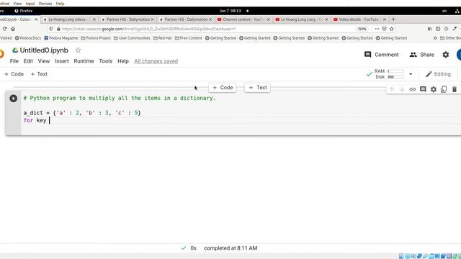Open the Comment panel
The width and height of the screenshot is (461, 259).
pyautogui.click(x=381, y=55)
